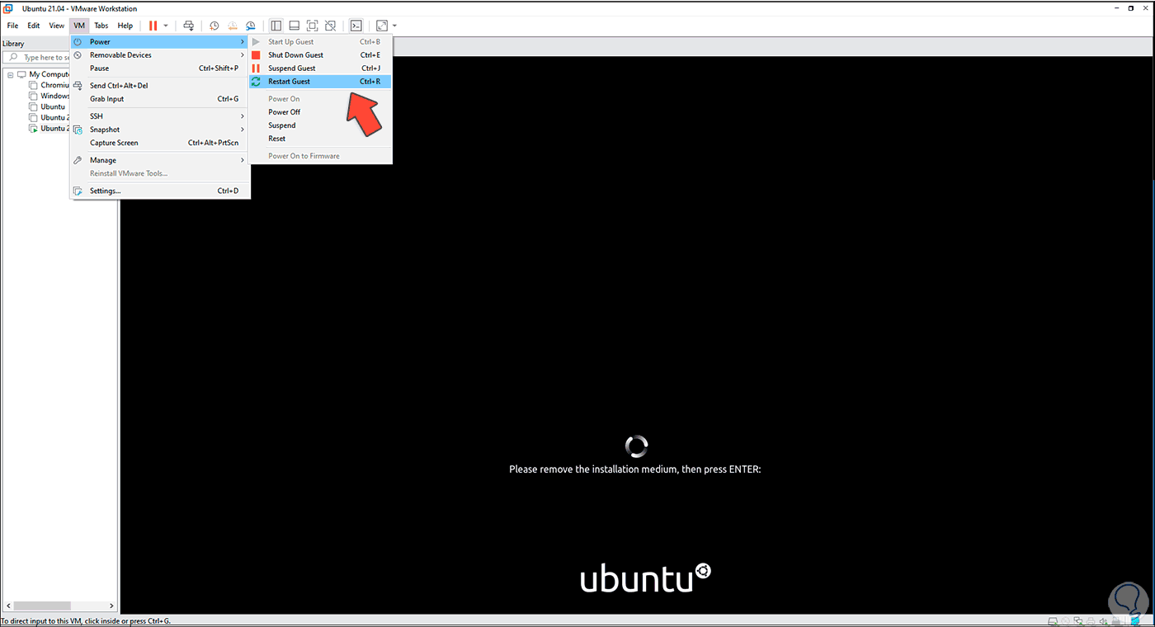The height and width of the screenshot is (627, 1155).
Task: Click the Restart Guest menu entry
Action: tap(320, 82)
